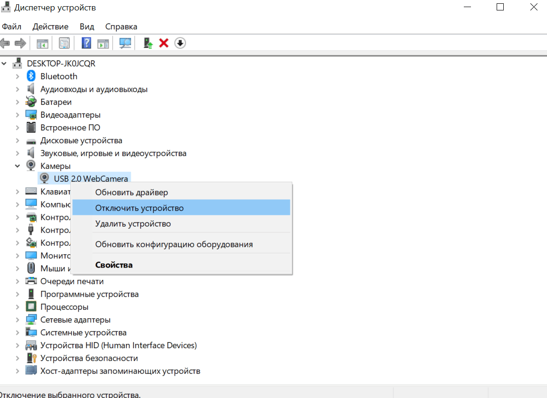Click the USB 2.0 WebCamera device icon
This screenshot has height=398, width=547.
pos(45,178)
